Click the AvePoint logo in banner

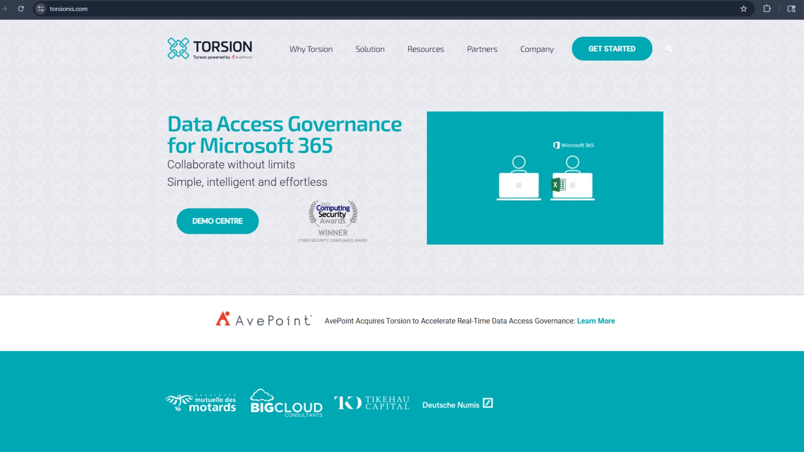pyautogui.click(x=264, y=319)
